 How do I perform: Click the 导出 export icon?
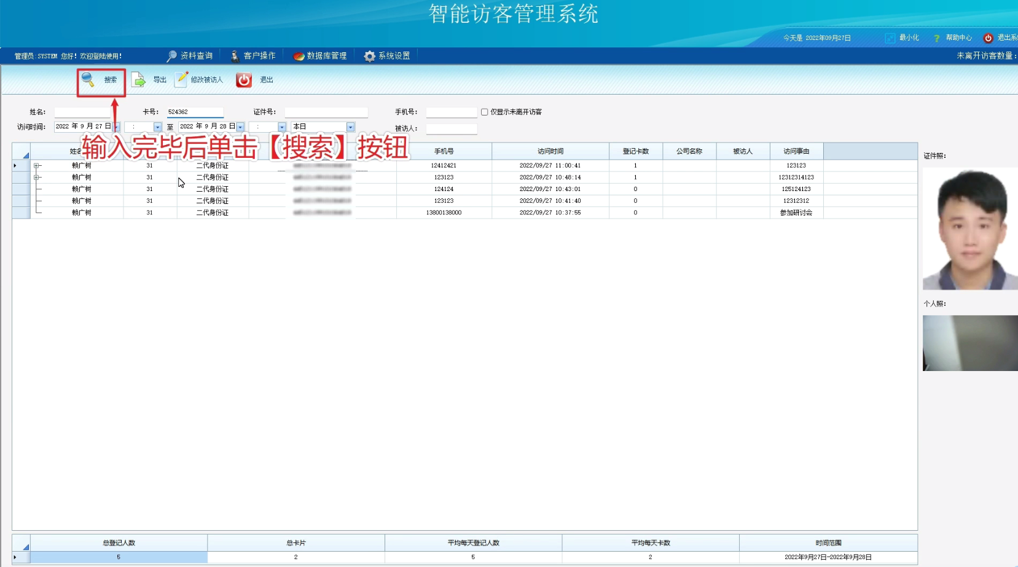click(x=138, y=80)
